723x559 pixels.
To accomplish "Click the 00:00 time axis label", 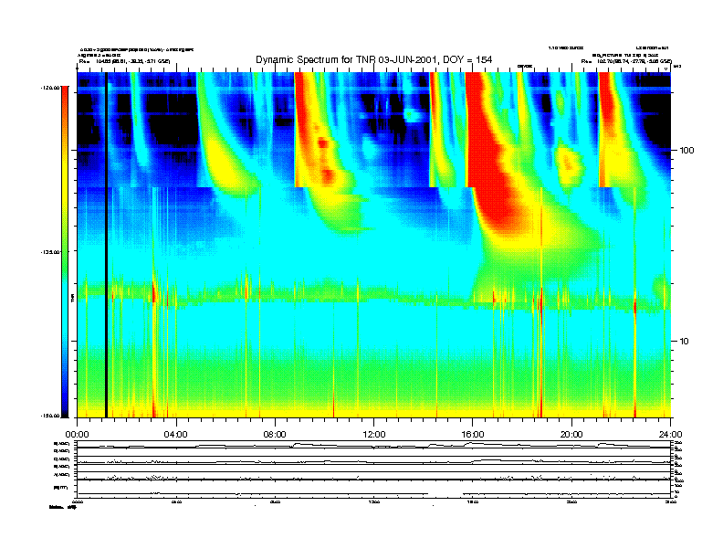I will pos(77,435).
